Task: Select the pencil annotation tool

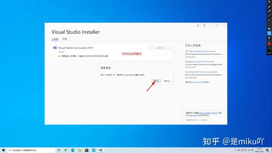Action: (269, 7)
